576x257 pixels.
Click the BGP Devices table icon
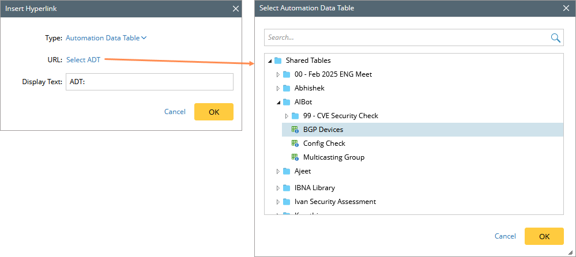coord(295,130)
